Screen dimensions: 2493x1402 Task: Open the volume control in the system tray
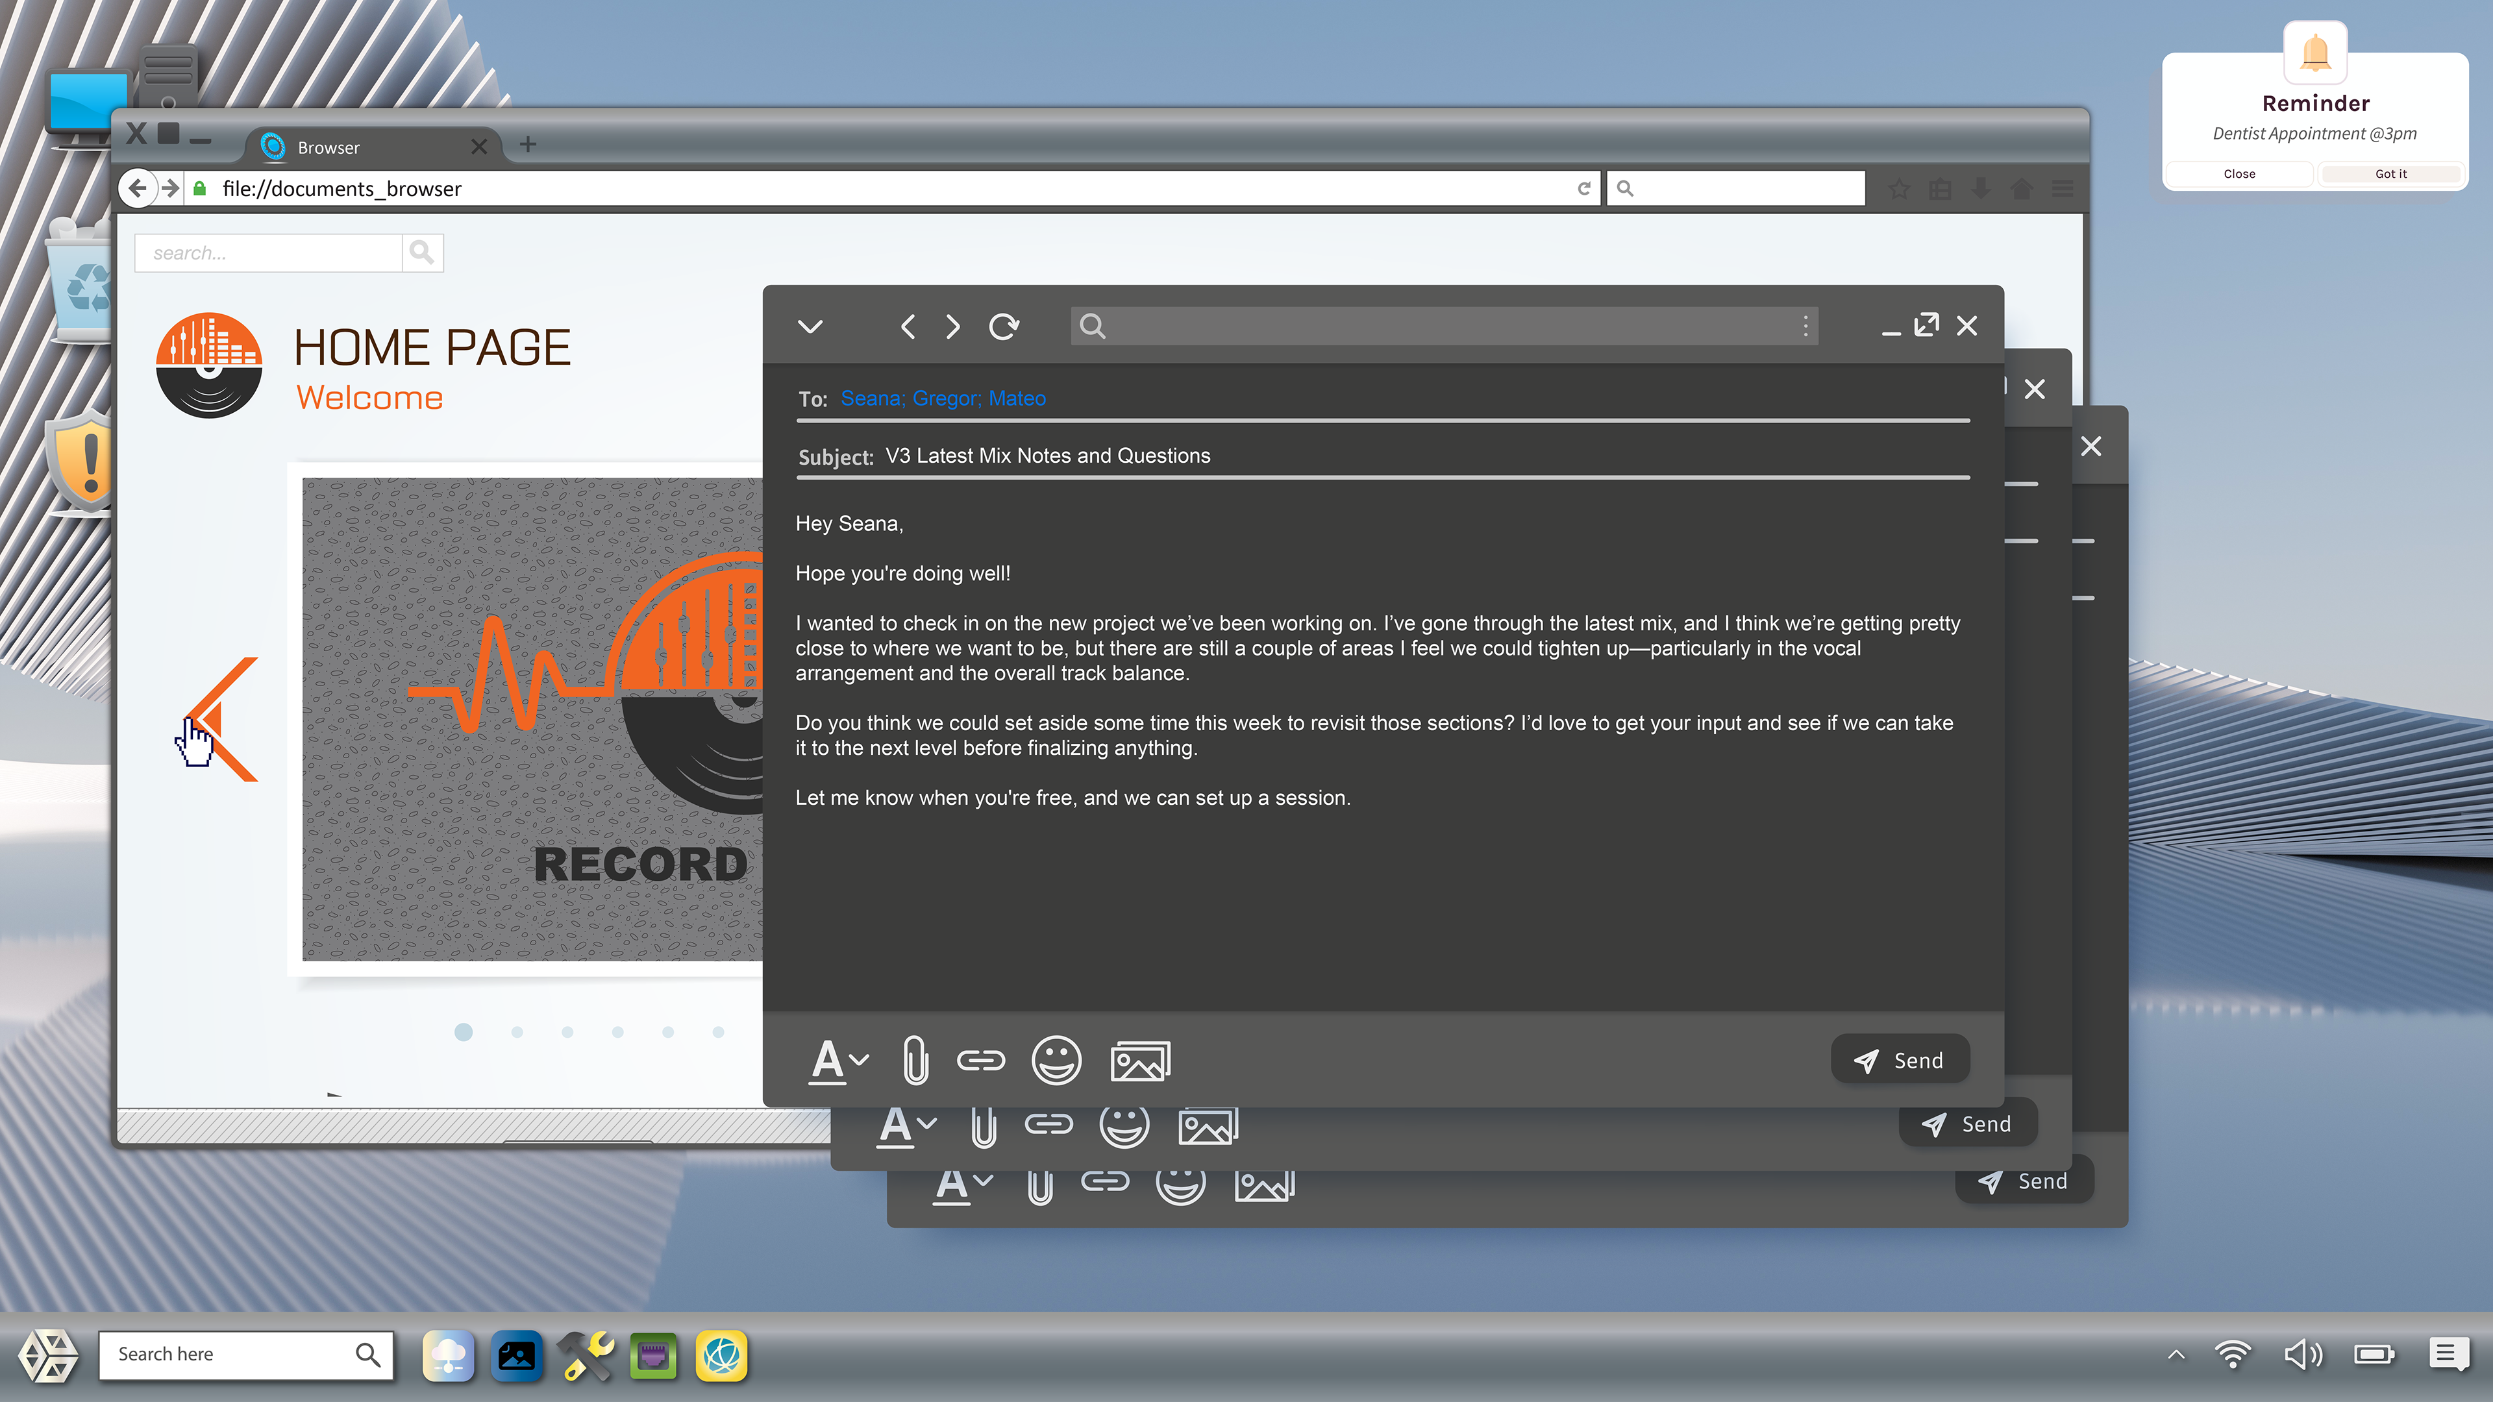2302,1353
